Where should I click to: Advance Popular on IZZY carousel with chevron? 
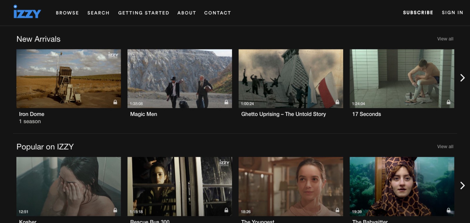462,185
